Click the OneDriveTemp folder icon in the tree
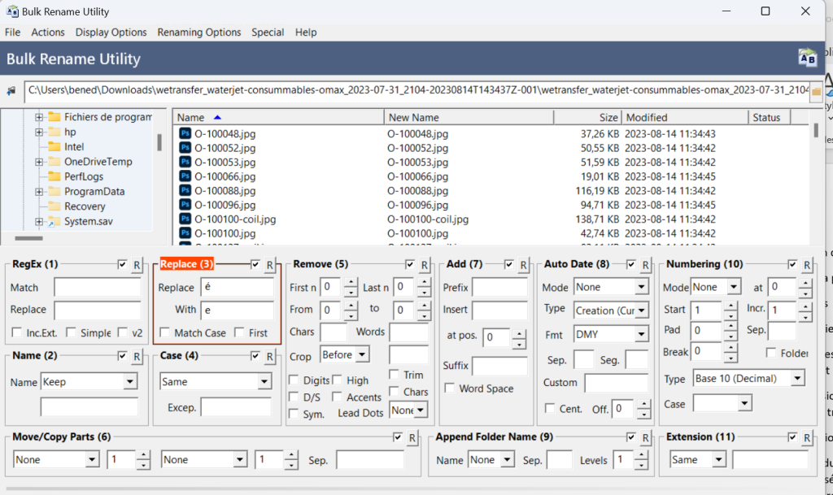 point(55,162)
